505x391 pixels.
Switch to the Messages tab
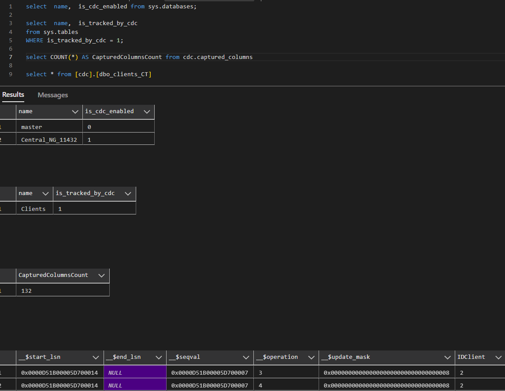click(53, 95)
